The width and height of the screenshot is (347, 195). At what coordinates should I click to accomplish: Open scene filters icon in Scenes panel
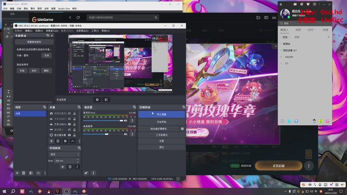[31, 173]
